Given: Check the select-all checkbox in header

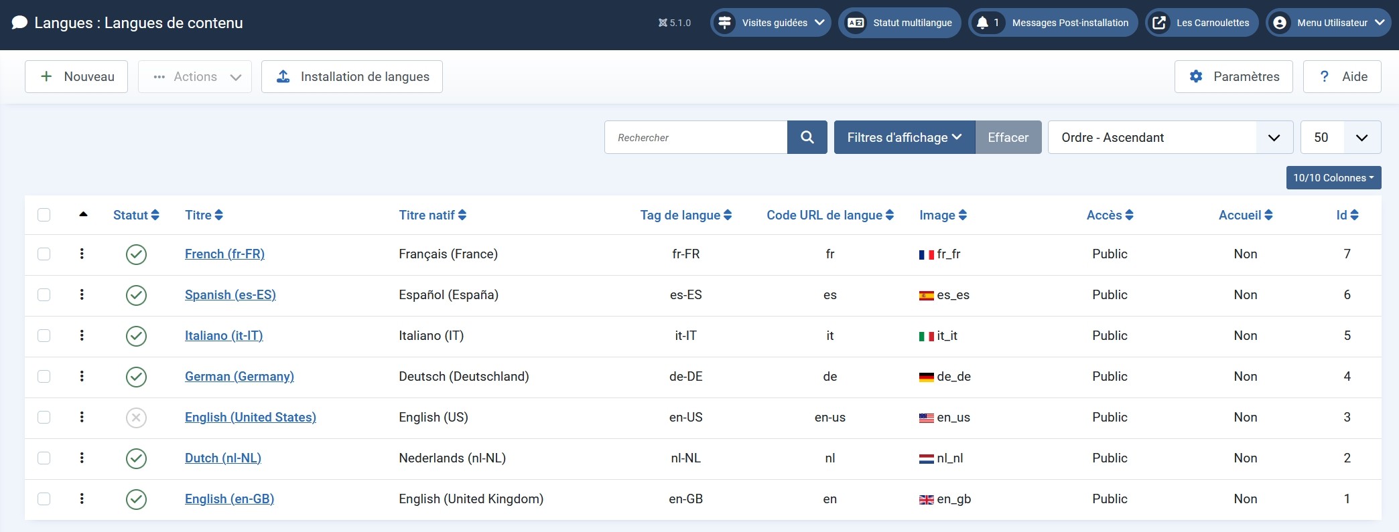Looking at the screenshot, I should pyautogui.click(x=44, y=215).
